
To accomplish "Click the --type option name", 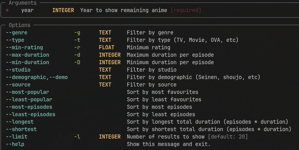I will click(x=15, y=40).
